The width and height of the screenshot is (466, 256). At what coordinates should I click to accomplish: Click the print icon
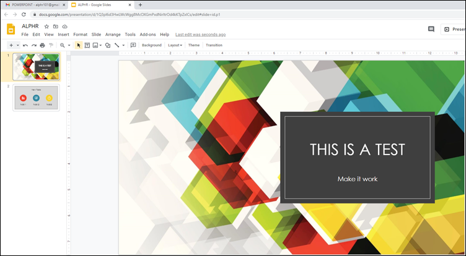(43, 45)
